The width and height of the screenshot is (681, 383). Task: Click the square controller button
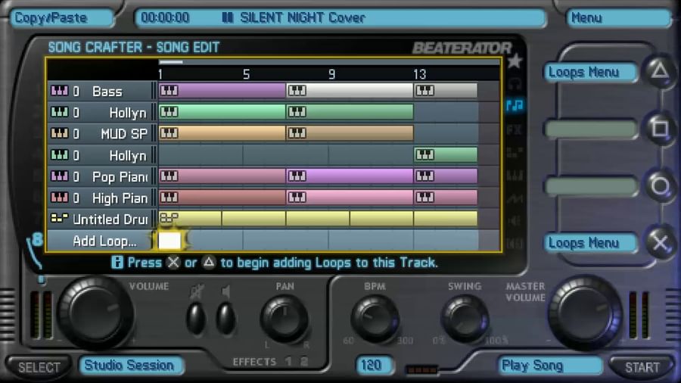pyautogui.click(x=660, y=128)
